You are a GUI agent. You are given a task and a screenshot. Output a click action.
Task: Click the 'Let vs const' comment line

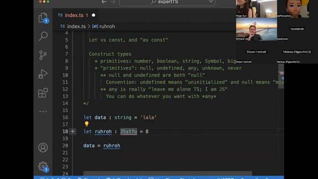(x=128, y=40)
